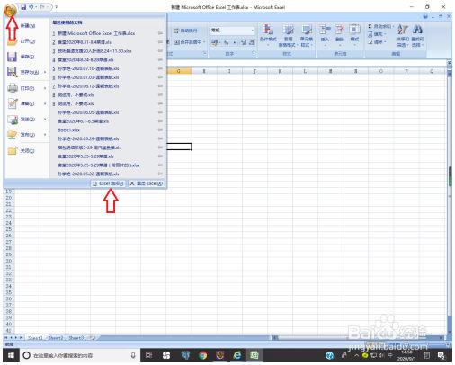The image size is (455, 365).
Task: Pin recent file number 2 (8.31 menu)
Action: coord(160,42)
